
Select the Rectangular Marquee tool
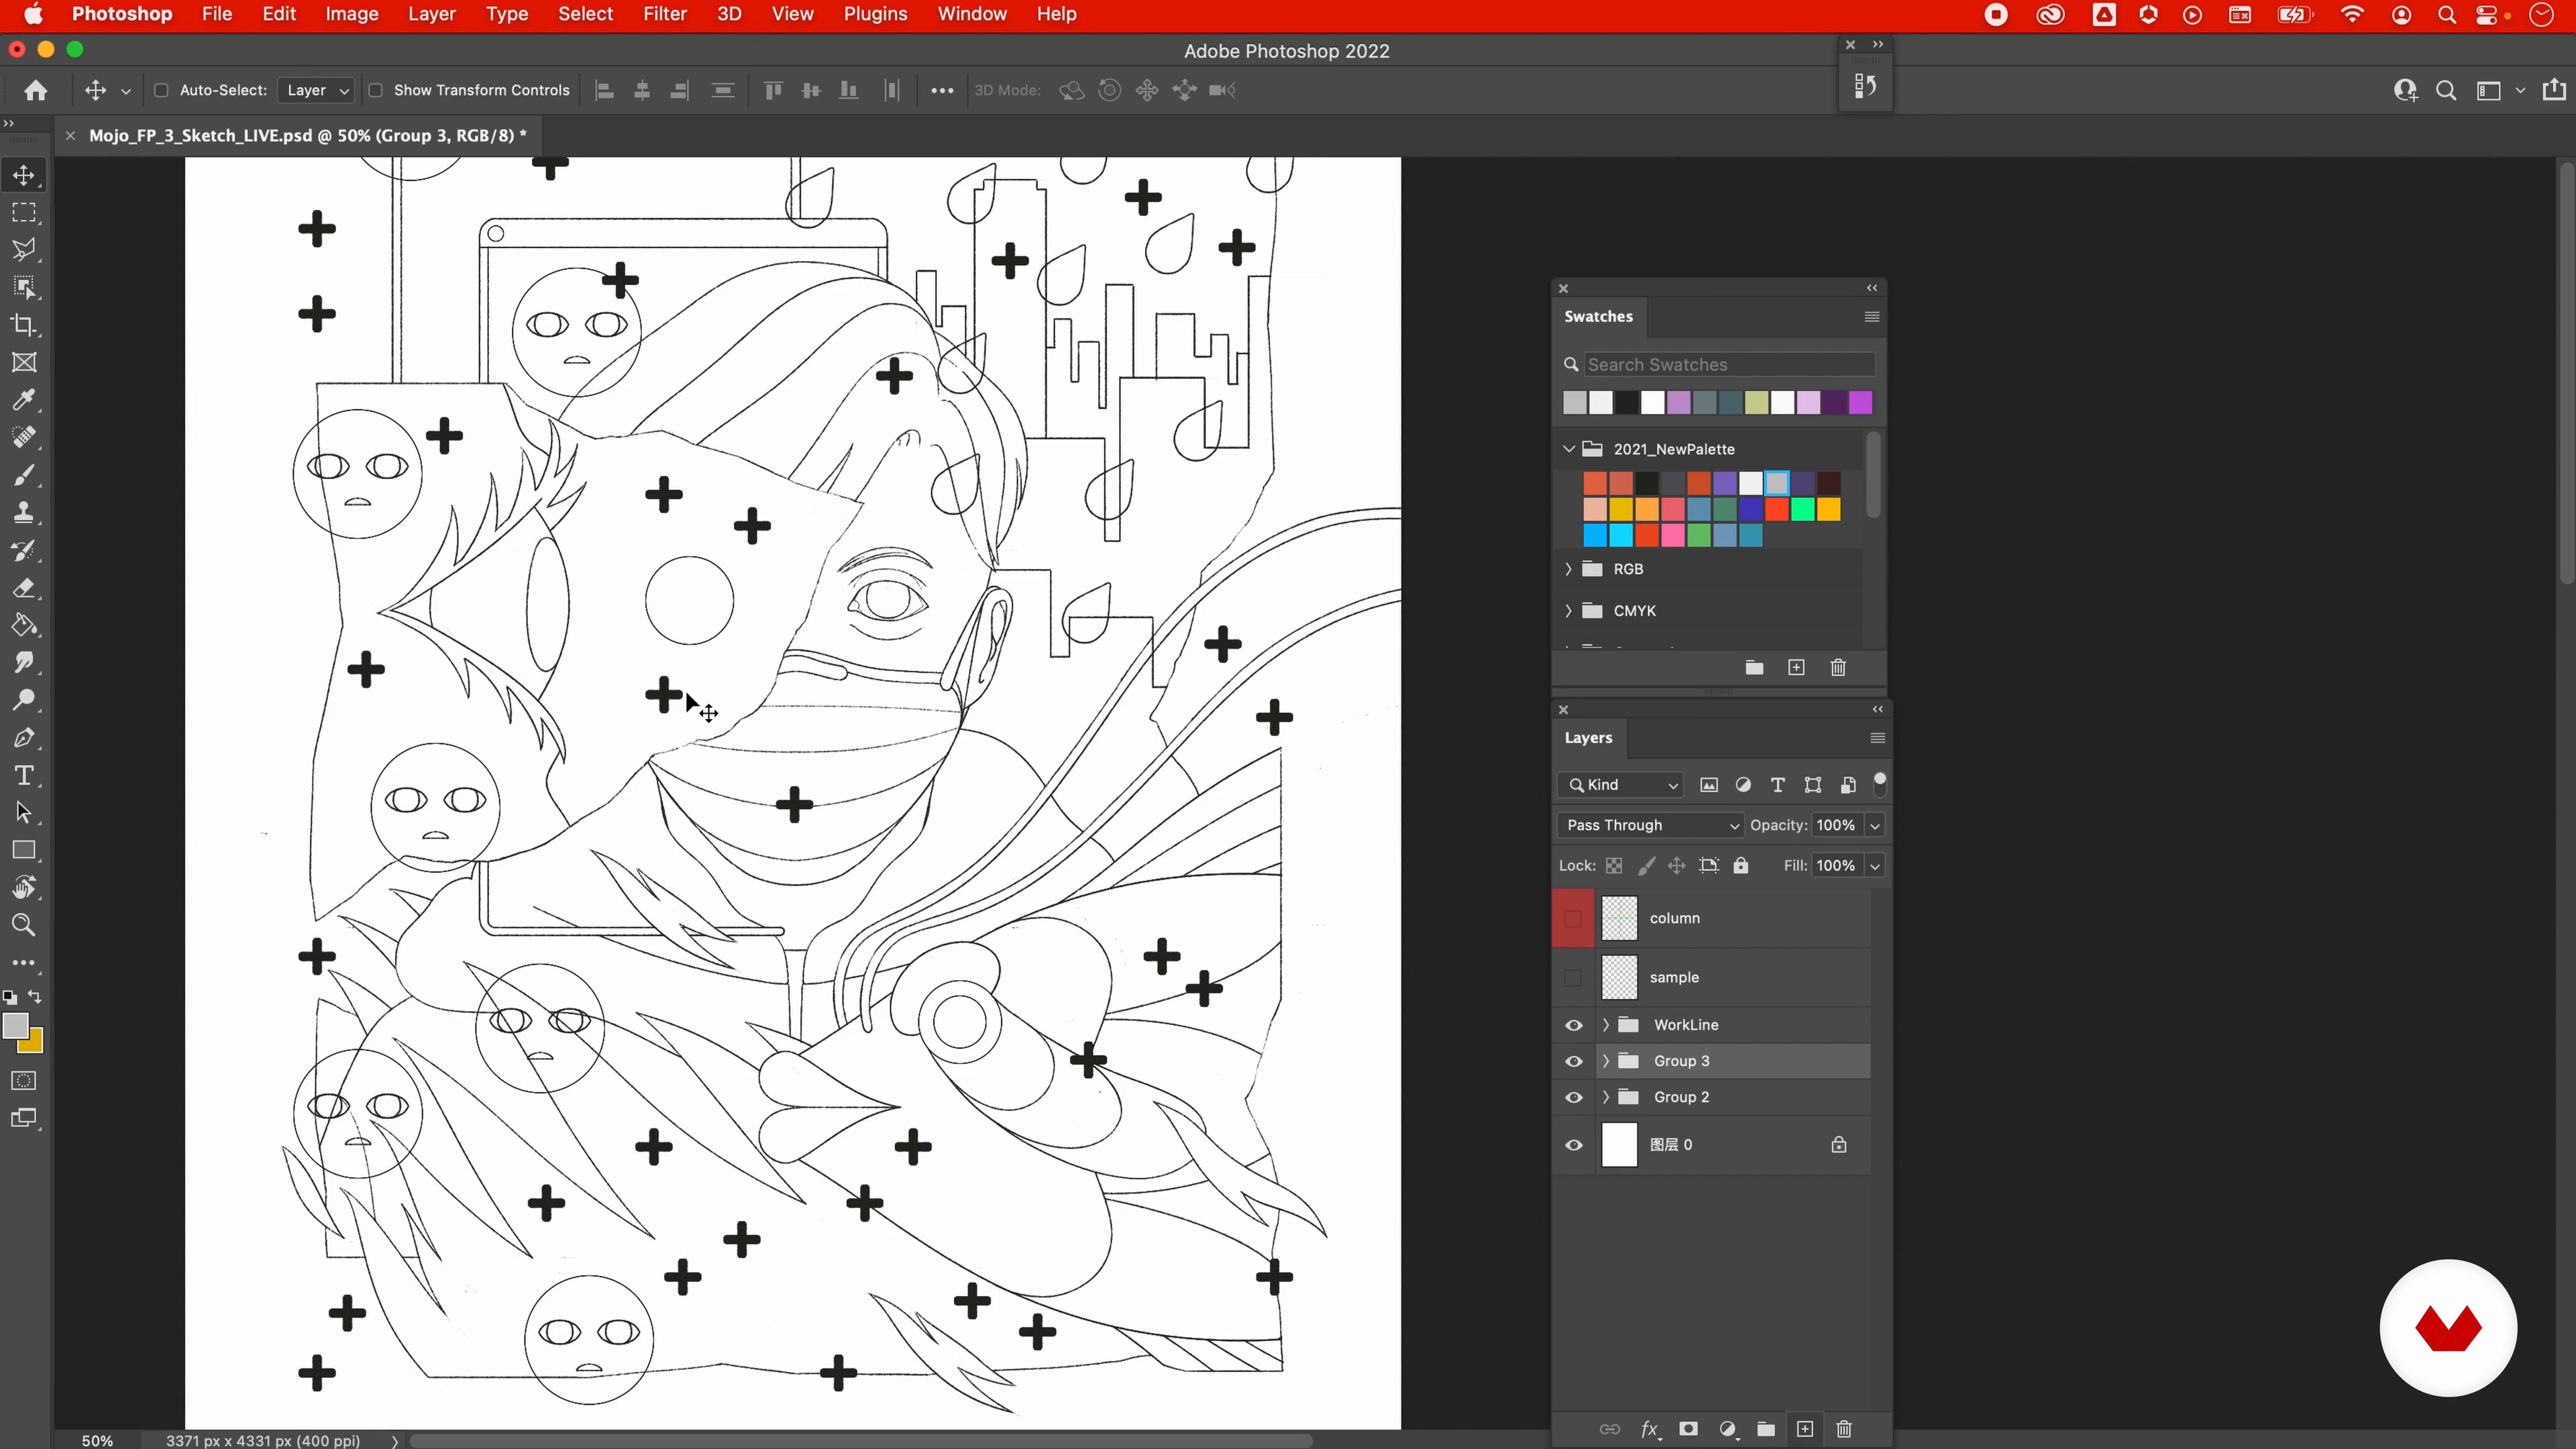pos(24,213)
